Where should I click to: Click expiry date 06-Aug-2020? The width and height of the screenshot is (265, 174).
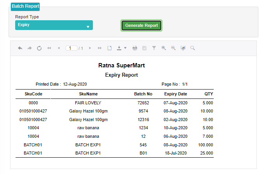(175, 136)
